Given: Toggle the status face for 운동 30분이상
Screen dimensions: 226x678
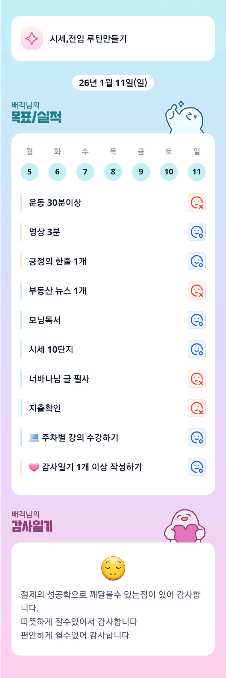Looking at the screenshot, I should click(196, 202).
